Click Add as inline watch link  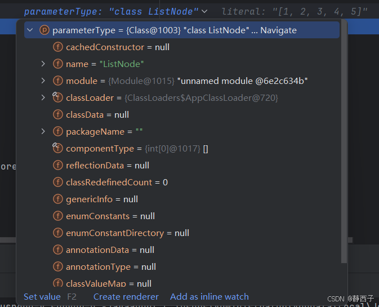pos(209,297)
